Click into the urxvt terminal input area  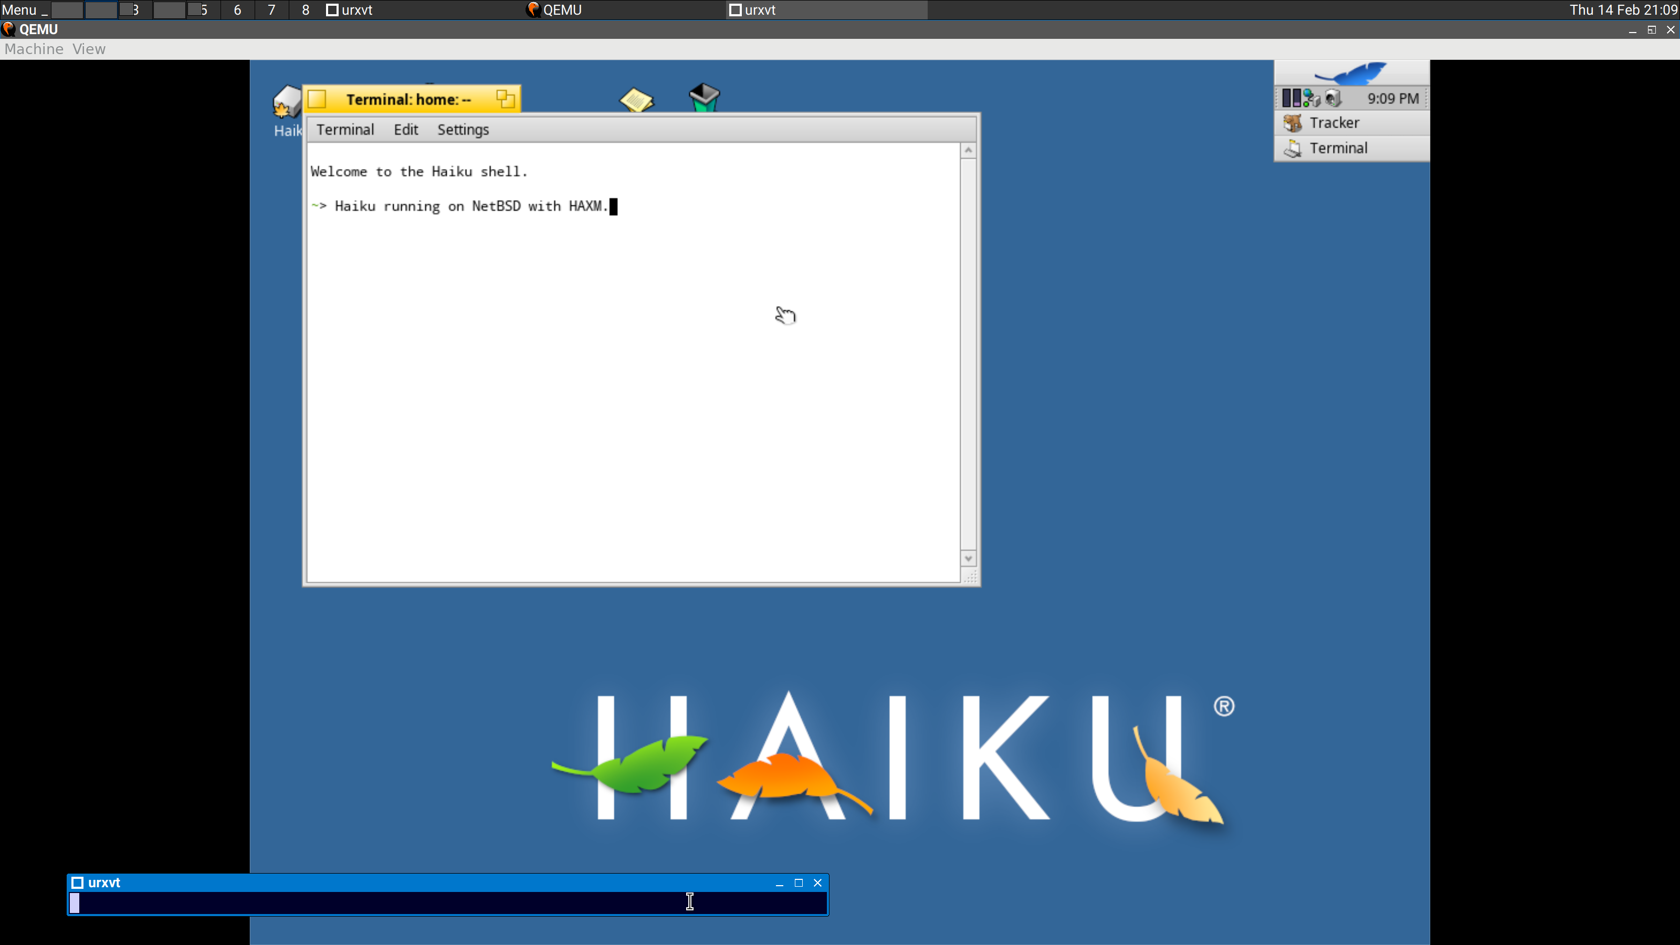coord(448,902)
